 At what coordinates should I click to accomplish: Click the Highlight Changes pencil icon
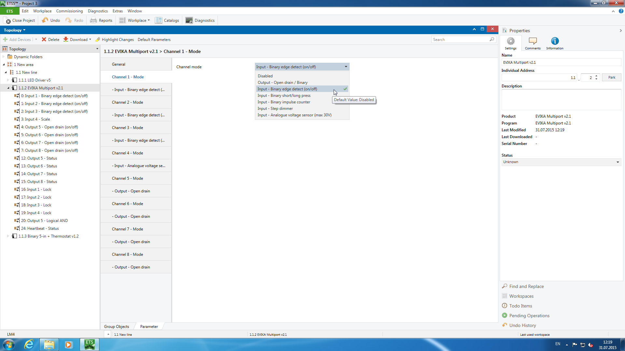98,40
